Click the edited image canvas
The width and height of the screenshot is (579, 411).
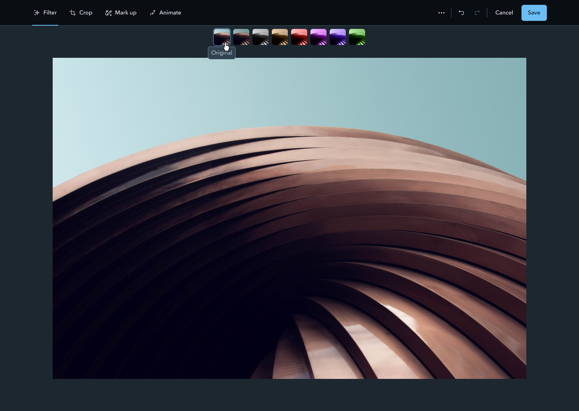[289, 219]
